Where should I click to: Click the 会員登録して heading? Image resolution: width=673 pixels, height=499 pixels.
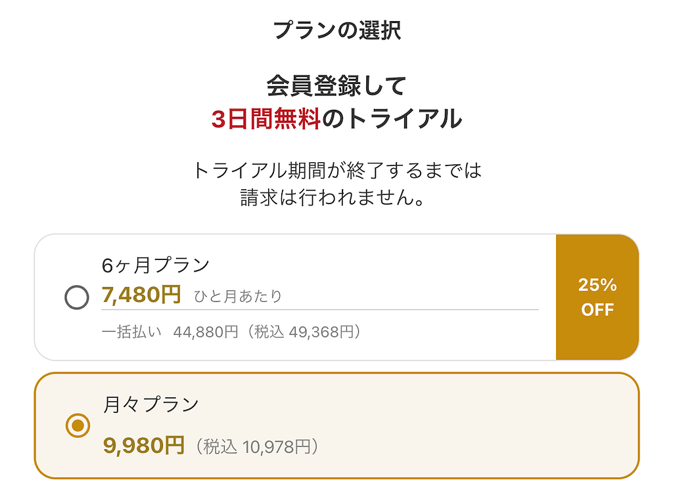(336, 85)
